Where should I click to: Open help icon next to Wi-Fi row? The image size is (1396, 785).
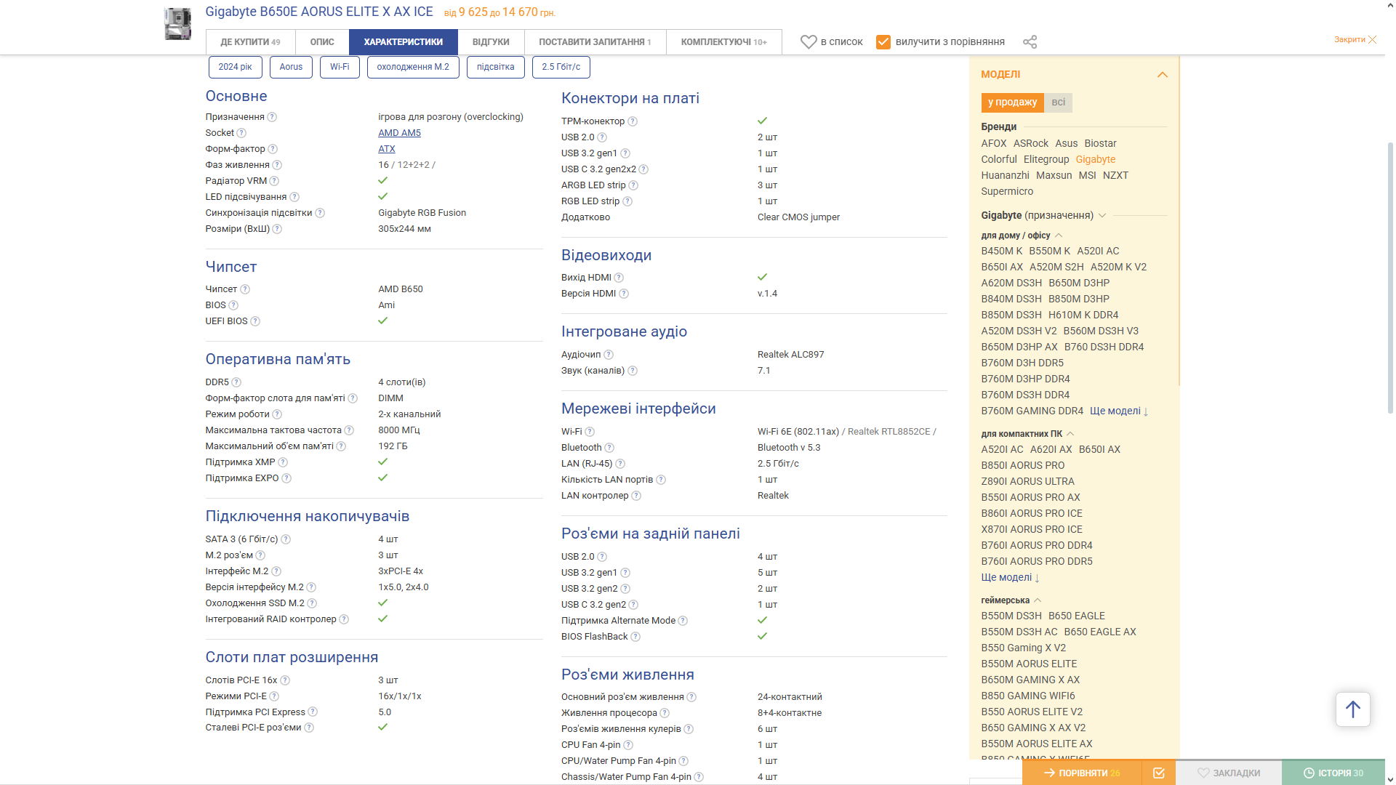[x=590, y=432]
